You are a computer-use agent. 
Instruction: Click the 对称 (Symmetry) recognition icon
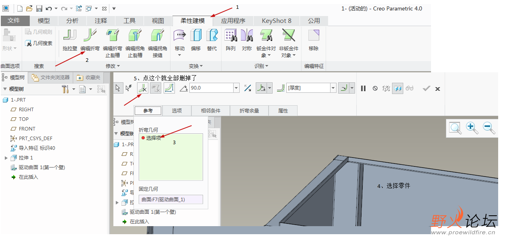247,36
